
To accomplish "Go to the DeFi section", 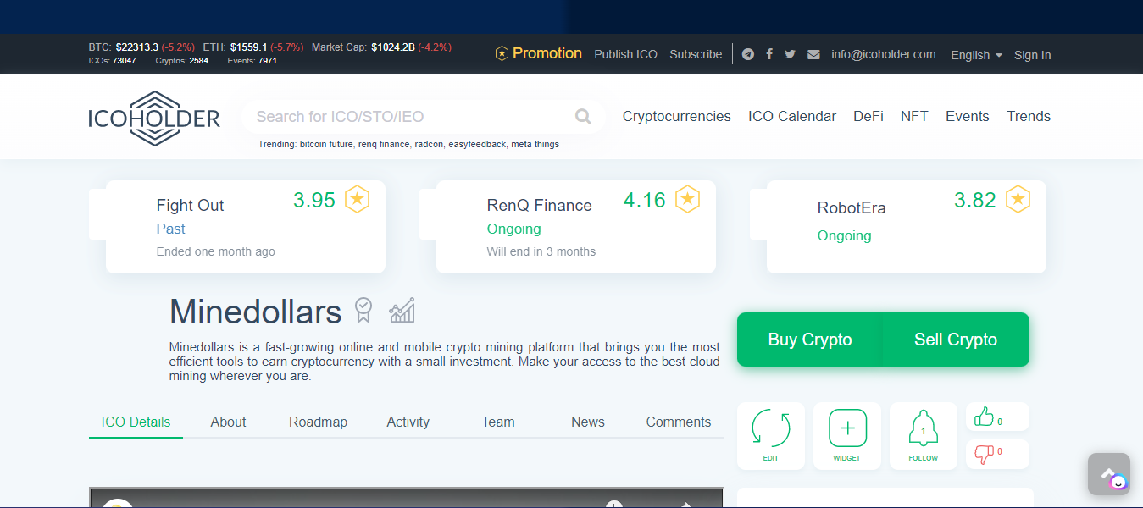I will click(x=868, y=117).
